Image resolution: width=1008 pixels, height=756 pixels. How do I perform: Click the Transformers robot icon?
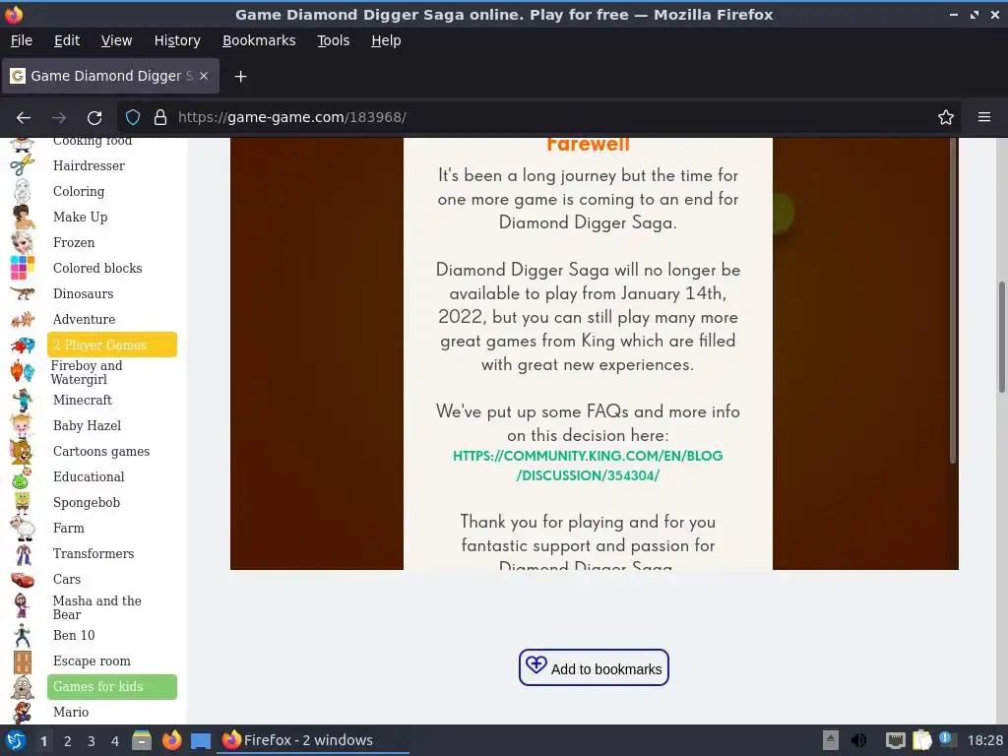coord(24,553)
